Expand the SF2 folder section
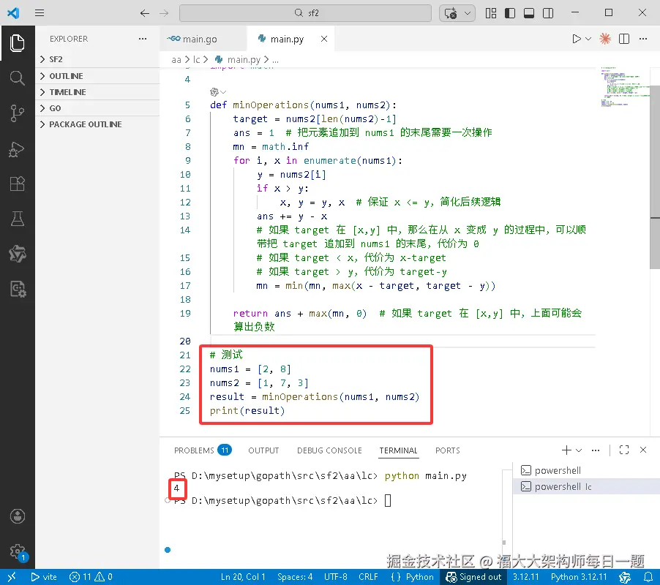 [x=97, y=59]
